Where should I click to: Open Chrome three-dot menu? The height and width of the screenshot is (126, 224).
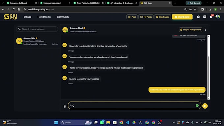[221, 9]
